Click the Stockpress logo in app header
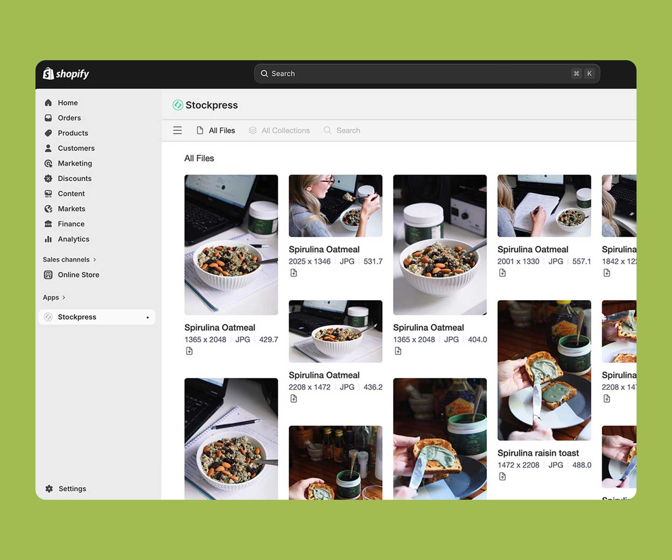Viewport: 672px width, 560px height. point(177,105)
